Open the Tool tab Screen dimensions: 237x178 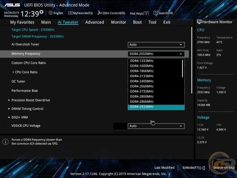point(152,22)
